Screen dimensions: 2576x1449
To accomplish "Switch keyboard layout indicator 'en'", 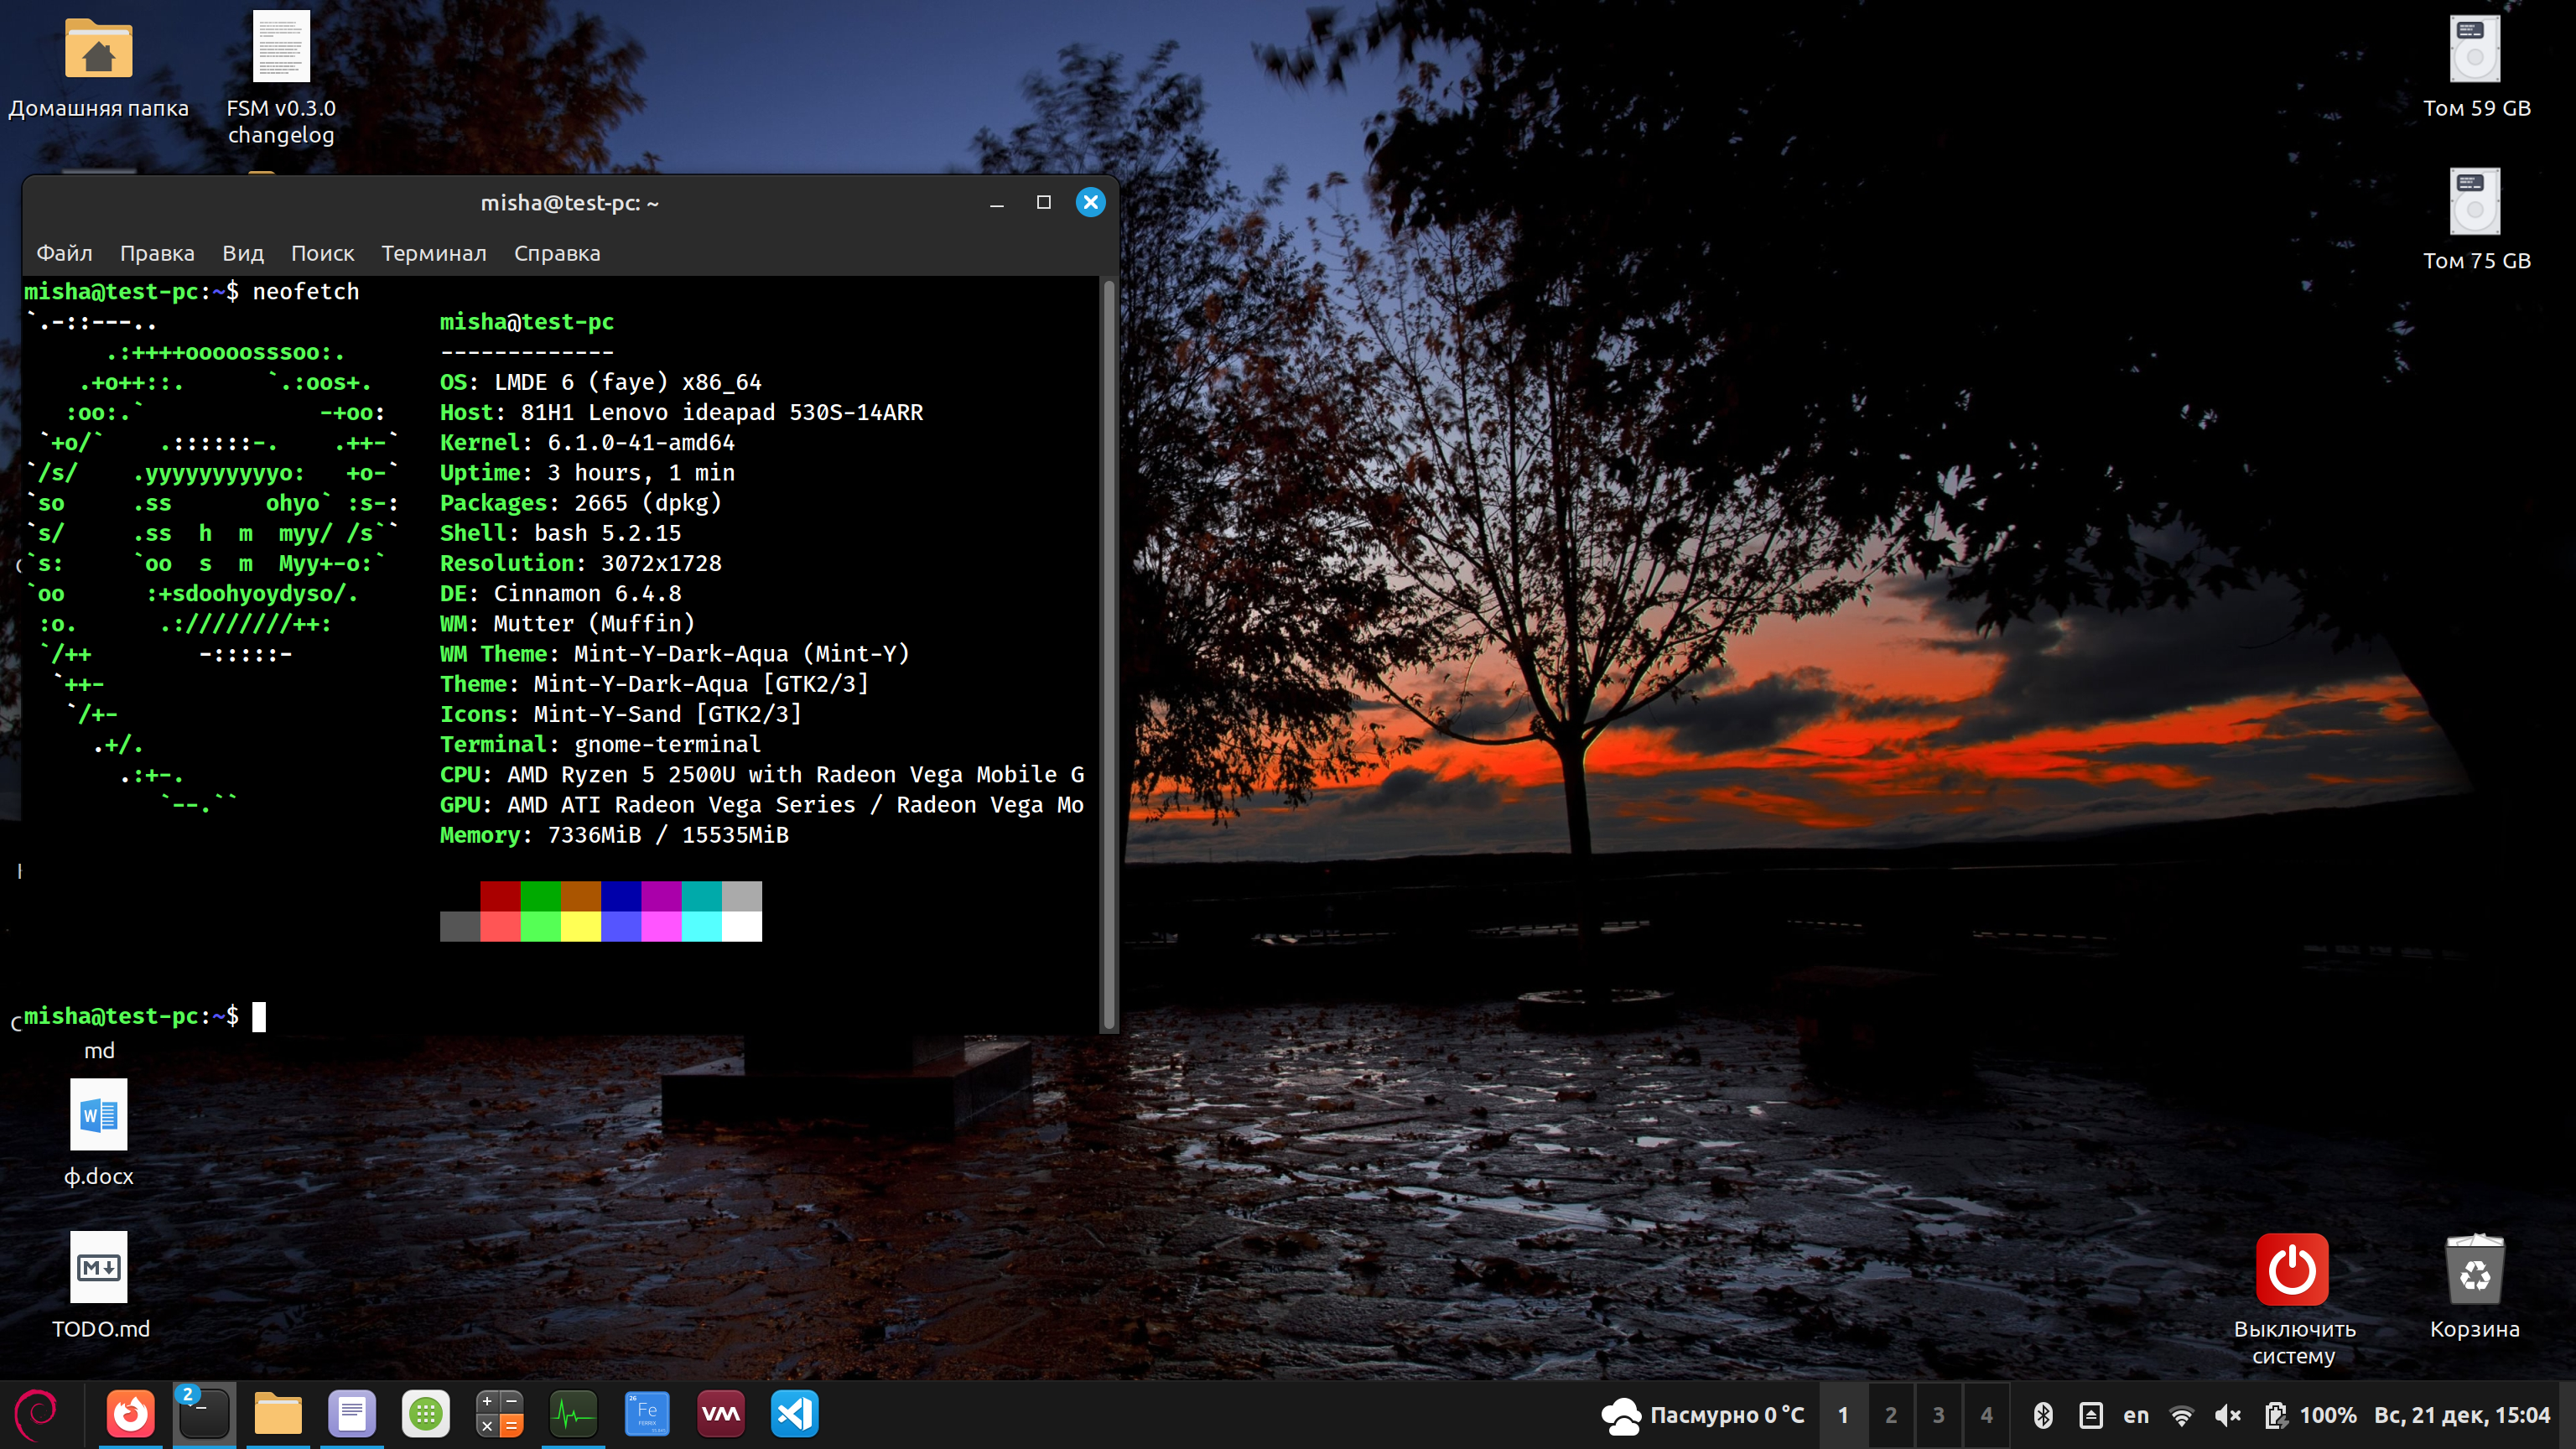I will pyautogui.click(x=2136, y=1415).
